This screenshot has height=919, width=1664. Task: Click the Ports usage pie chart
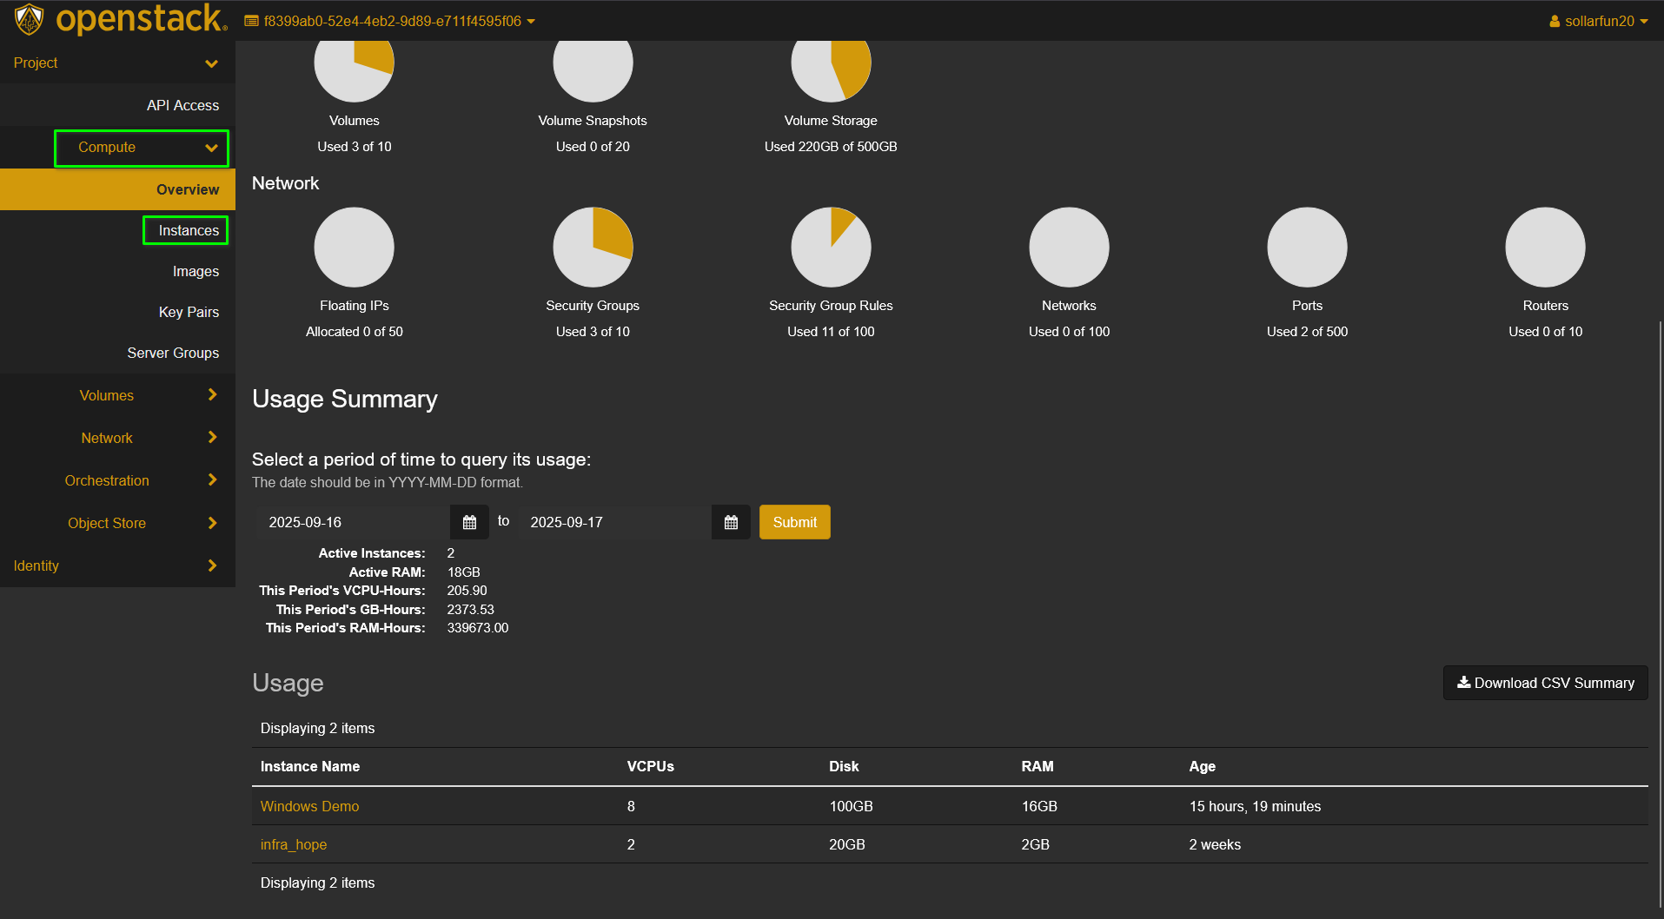pyautogui.click(x=1307, y=248)
